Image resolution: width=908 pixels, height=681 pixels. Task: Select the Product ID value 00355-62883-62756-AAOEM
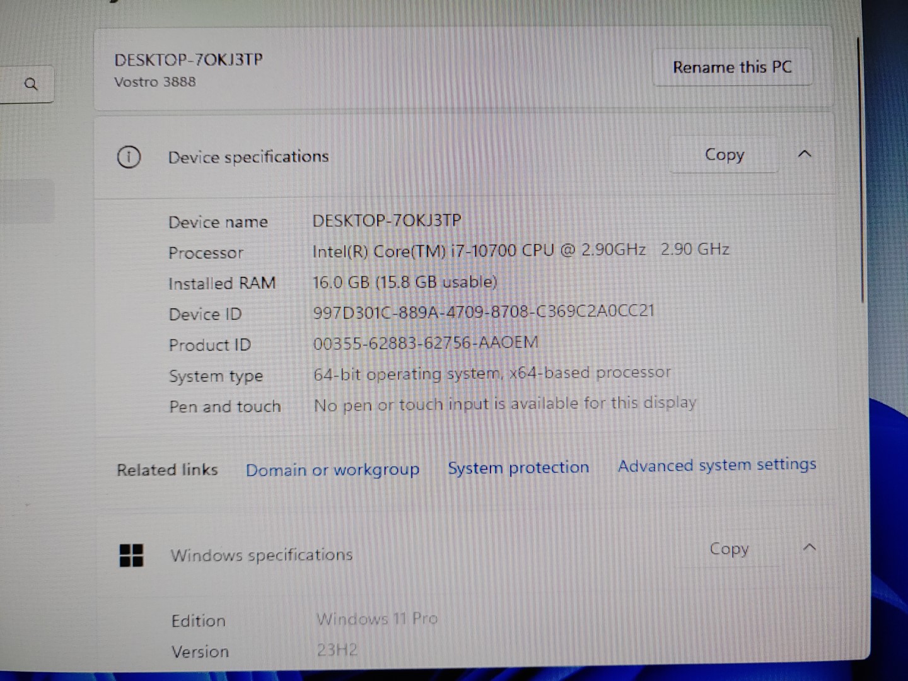[426, 343]
